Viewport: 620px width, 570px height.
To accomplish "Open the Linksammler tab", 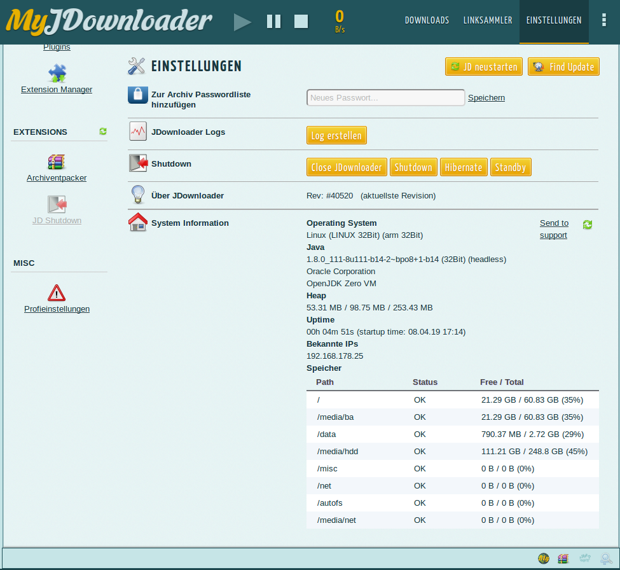I will [x=488, y=20].
